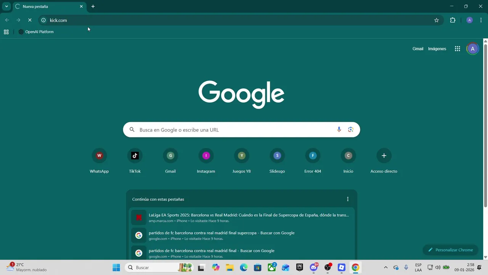Image resolution: width=488 pixels, height=275 pixels.
Task: Open the Instagram shortcut tile
Action: (x=206, y=161)
